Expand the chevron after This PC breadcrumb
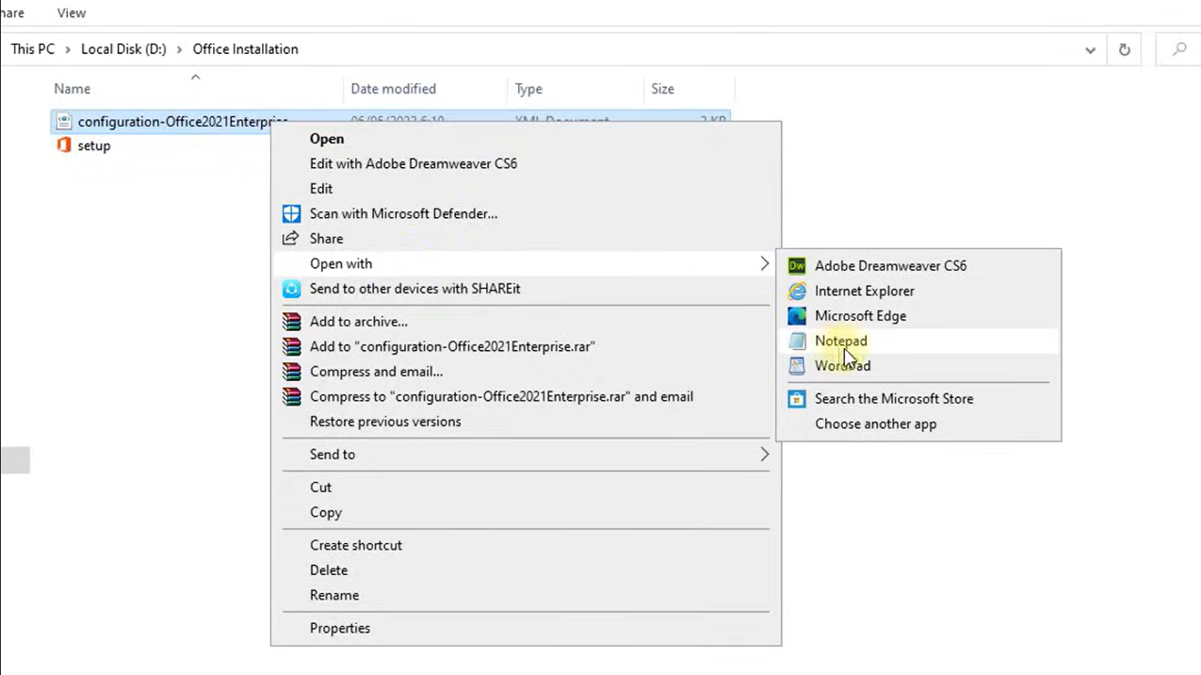 coord(68,49)
